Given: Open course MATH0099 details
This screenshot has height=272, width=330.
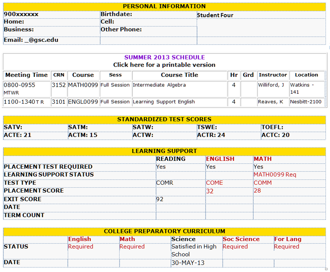Looking at the screenshot, I should 83,85.
